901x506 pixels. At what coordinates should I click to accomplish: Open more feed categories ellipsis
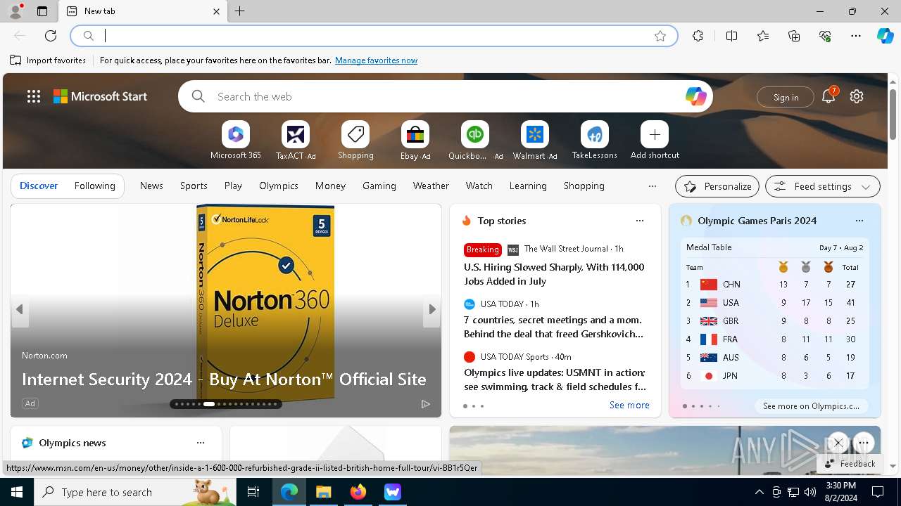point(653,186)
